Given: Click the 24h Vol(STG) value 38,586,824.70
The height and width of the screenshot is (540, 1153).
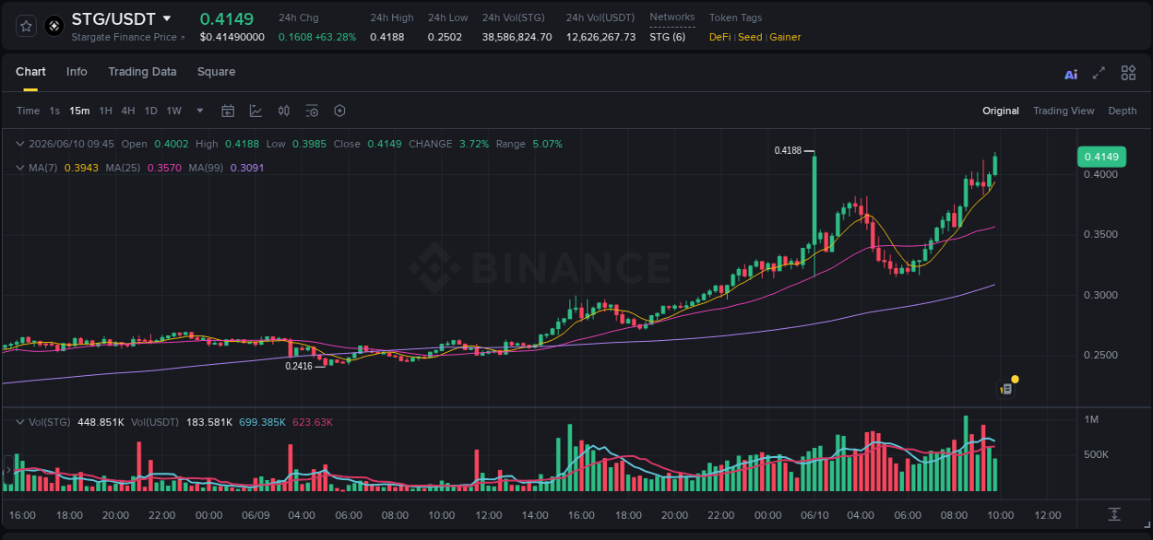Looking at the screenshot, I should [517, 37].
